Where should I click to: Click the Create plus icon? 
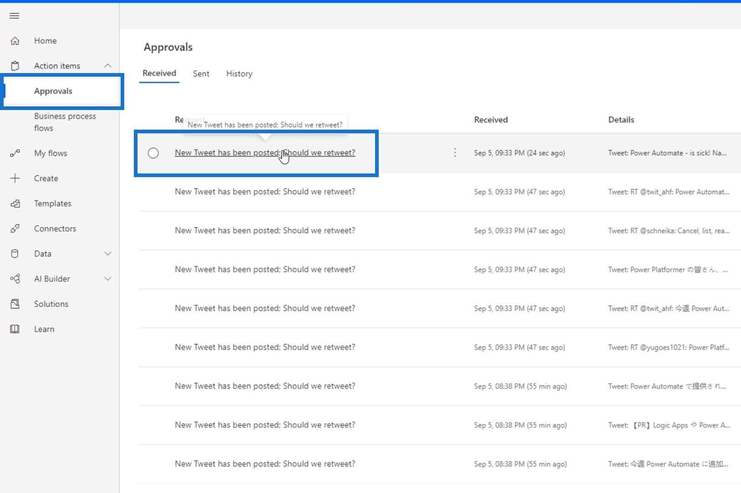15,178
